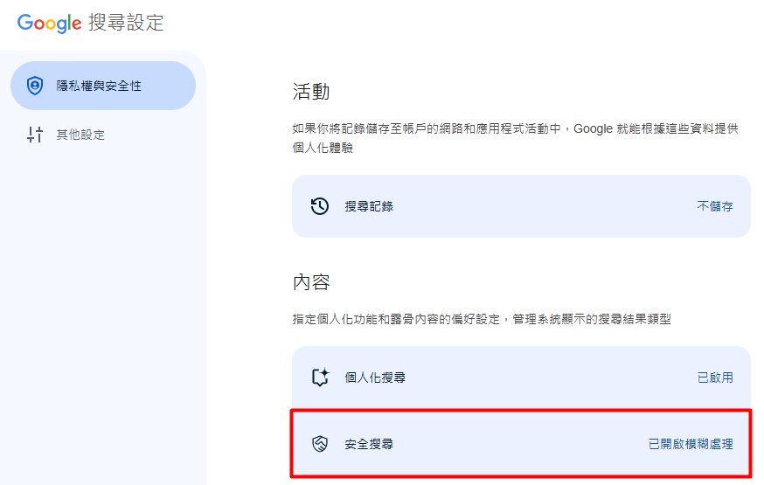
Task: Select the 隱私權與安全性 sidebar tab label
Action: 99,86
